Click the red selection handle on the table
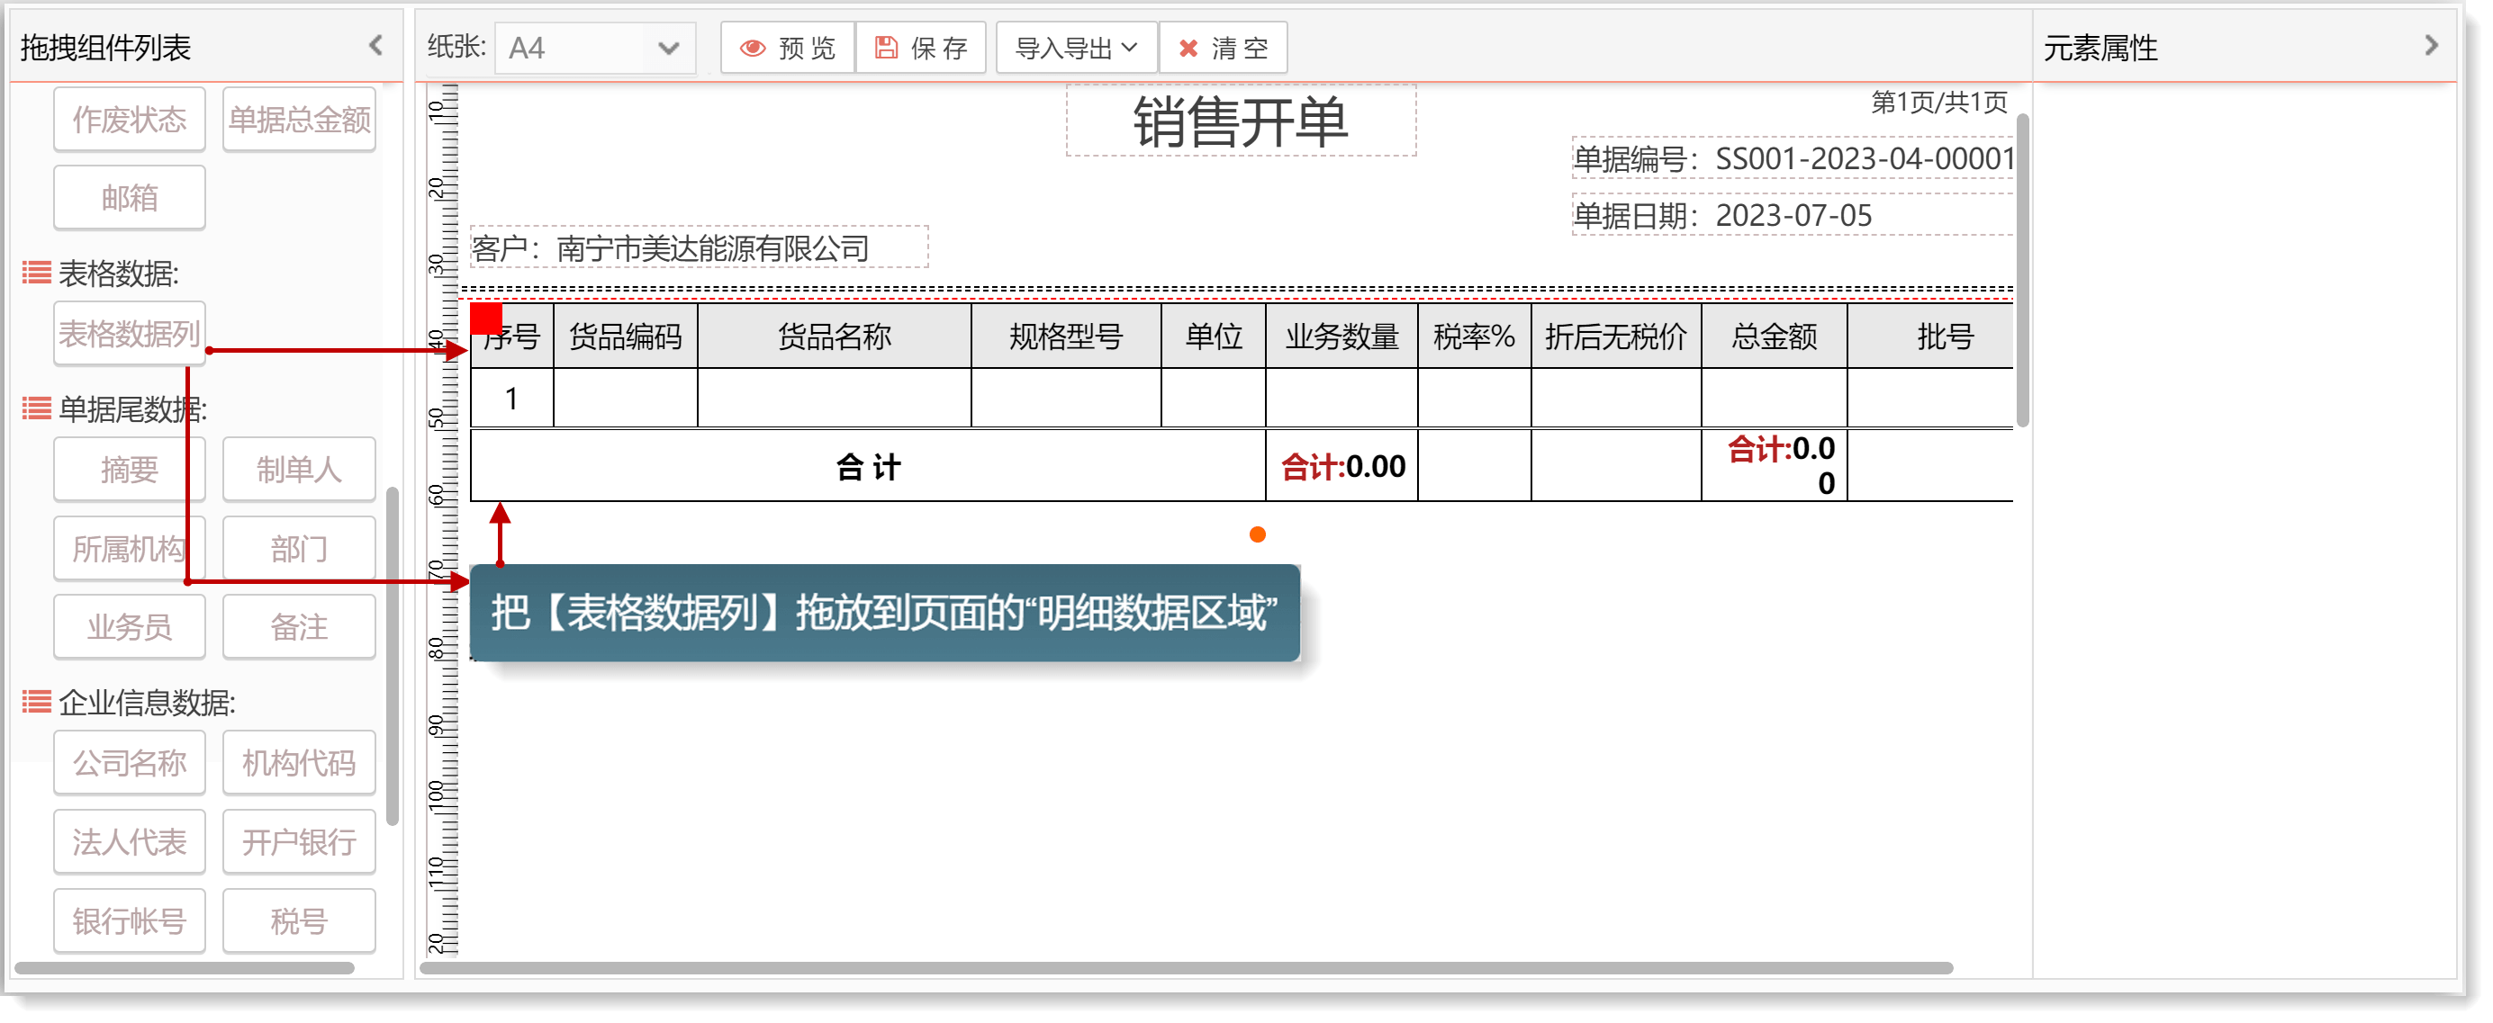2493x1023 pixels. click(x=486, y=319)
